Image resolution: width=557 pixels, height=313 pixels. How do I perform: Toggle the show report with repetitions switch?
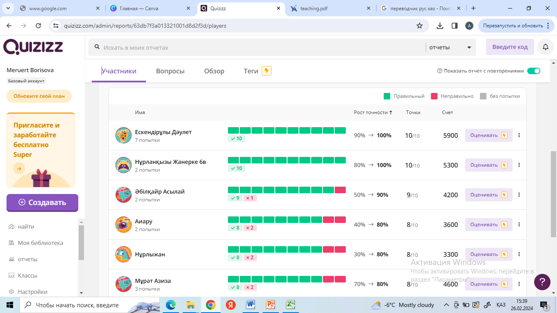(533, 71)
